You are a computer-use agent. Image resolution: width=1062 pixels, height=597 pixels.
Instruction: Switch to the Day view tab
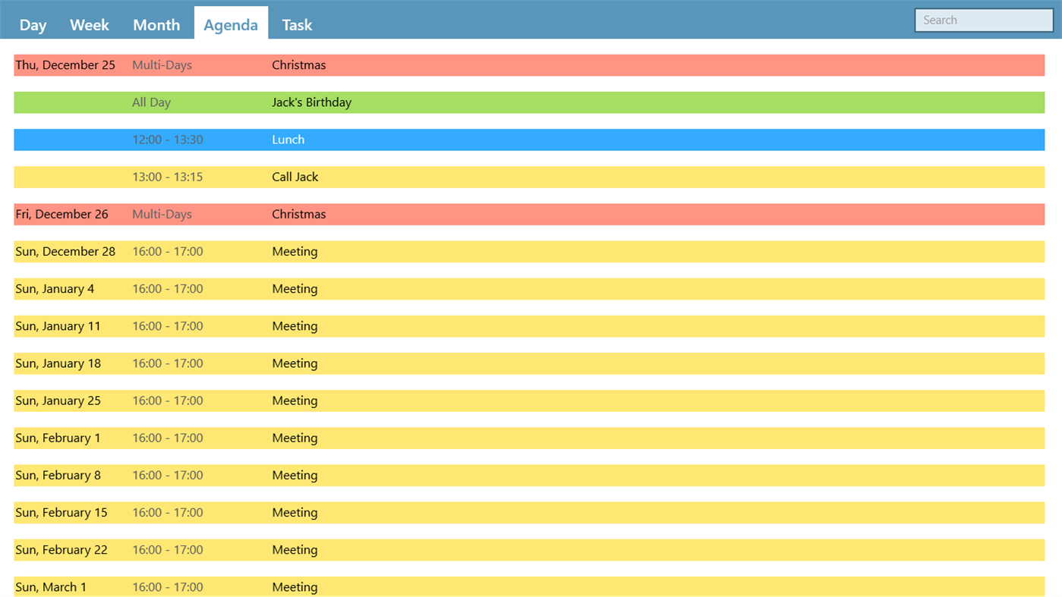[33, 24]
